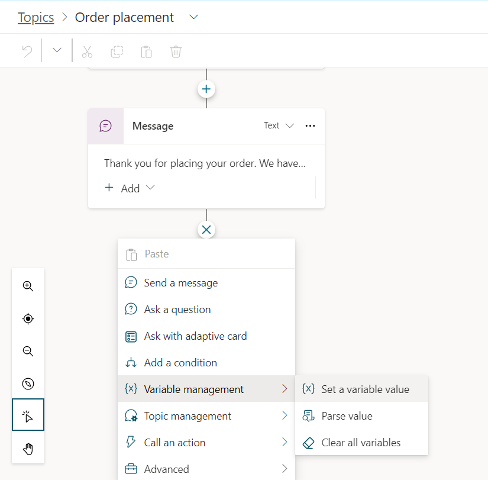Viewport: 488px width, 480px height.
Task: Open Message node more options ellipsis
Action: pos(310,125)
